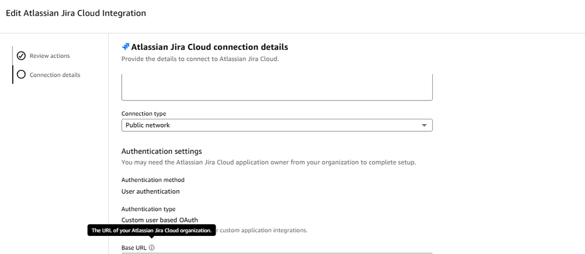This screenshot has width=585, height=254.
Task: Click the Edit Atlassian Jira Cloud Integration title
Action: point(76,13)
